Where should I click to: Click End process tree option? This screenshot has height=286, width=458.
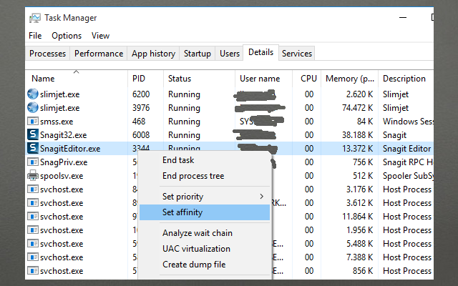coord(193,176)
